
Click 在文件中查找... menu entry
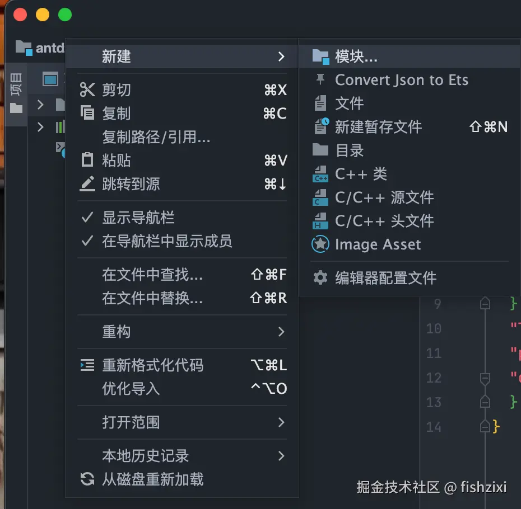point(152,275)
